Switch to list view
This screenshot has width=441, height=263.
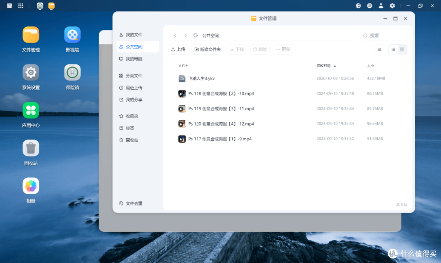[x=393, y=49]
